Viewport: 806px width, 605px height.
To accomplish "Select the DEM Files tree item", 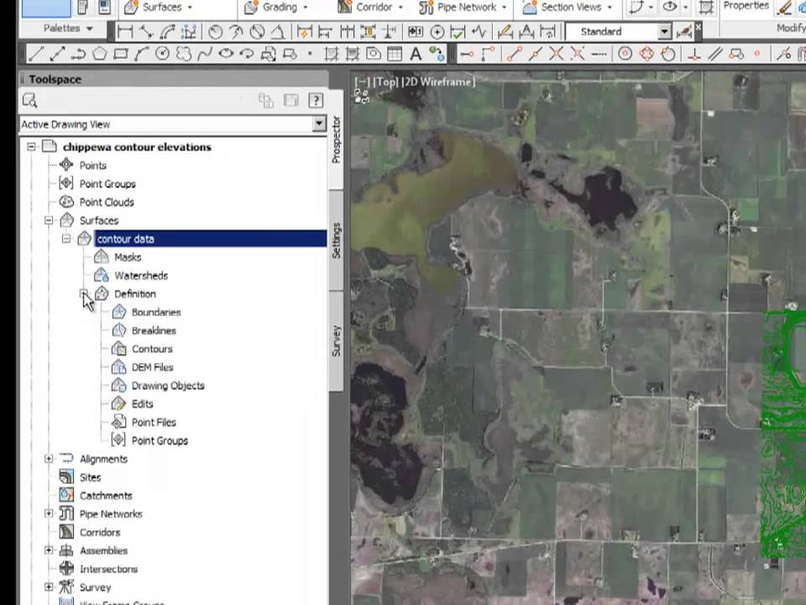I will [153, 367].
